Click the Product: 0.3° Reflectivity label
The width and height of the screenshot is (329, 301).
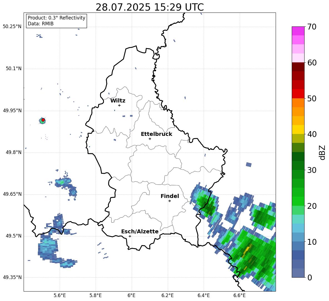point(56,18)
